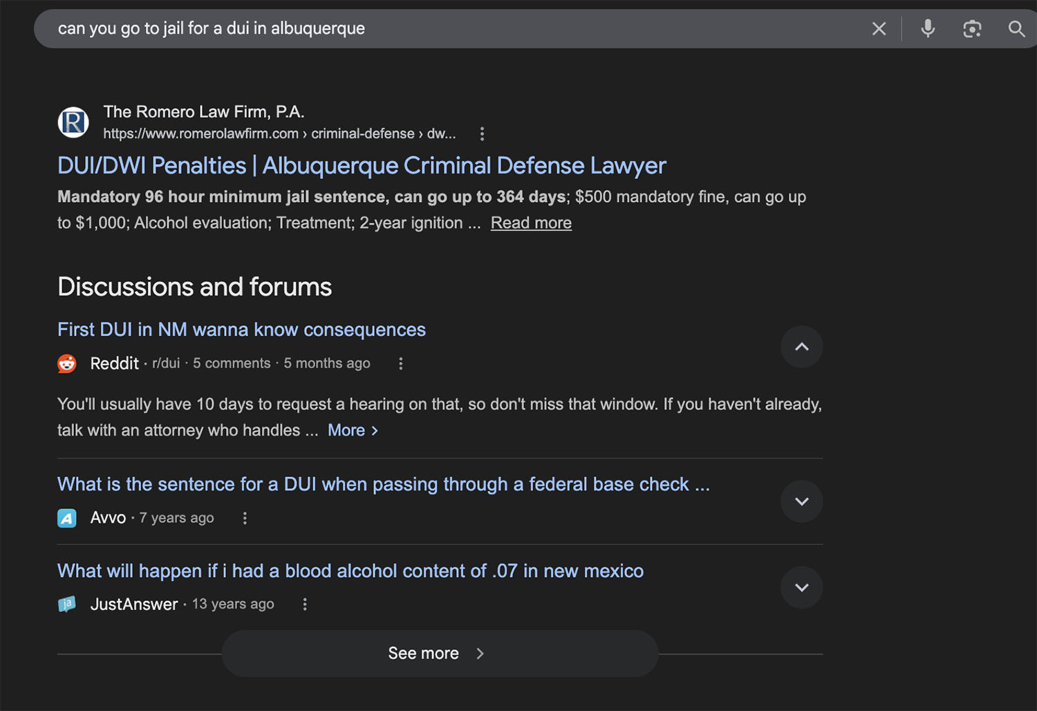Click the magnifying glass search icon
Viewport: 1037px width, 711px height.
(x=1016, y=28)
